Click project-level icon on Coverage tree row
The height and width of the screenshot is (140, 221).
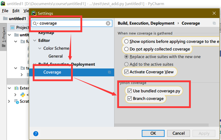click(109, 72)
